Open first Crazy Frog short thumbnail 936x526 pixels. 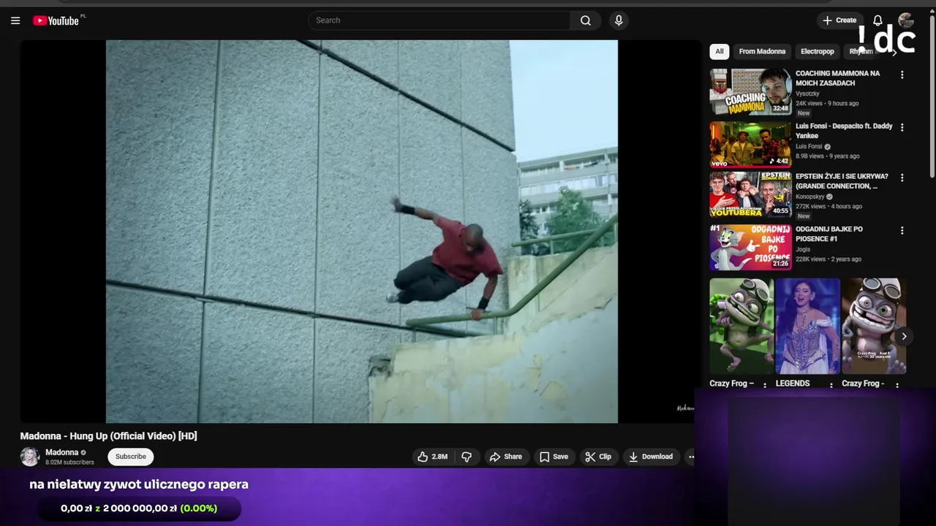pos(741,326)
